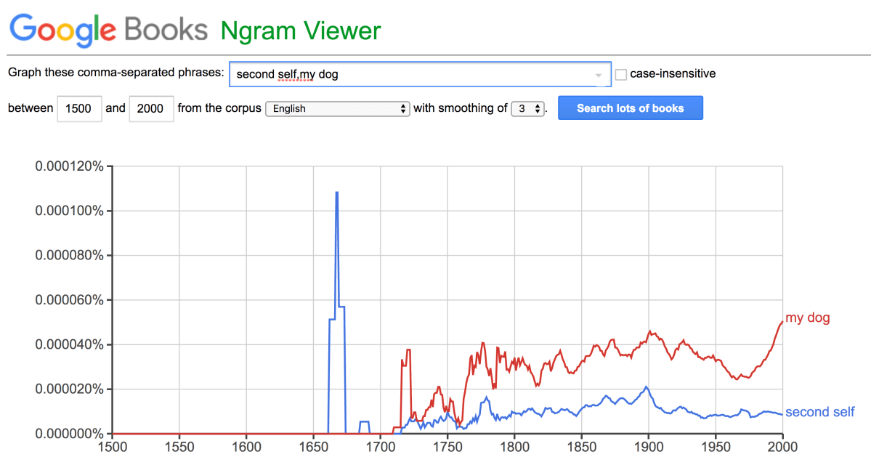The height and width of the screenshot is (457, 871).
Task: Click the 1800 label on the x-axis
Action: [514, 446]
